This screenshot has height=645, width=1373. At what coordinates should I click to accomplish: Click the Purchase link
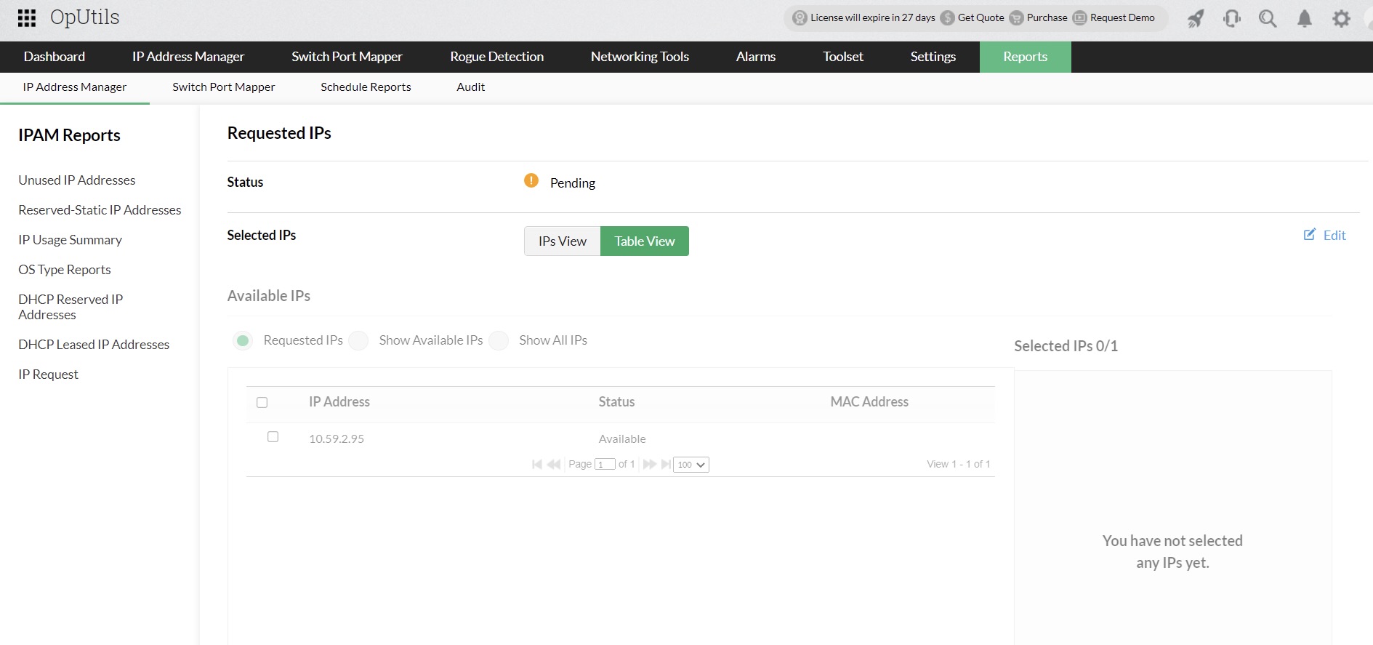click(1047, 18)
